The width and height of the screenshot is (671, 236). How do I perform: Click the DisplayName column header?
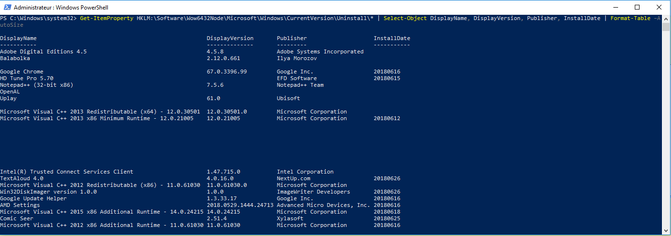point(18,38)
